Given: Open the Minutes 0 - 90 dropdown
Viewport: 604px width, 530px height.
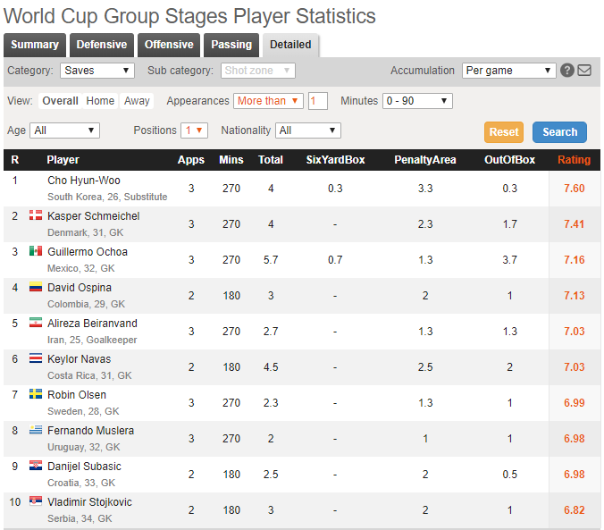Looking at the screenshot, I should [418, 101].
